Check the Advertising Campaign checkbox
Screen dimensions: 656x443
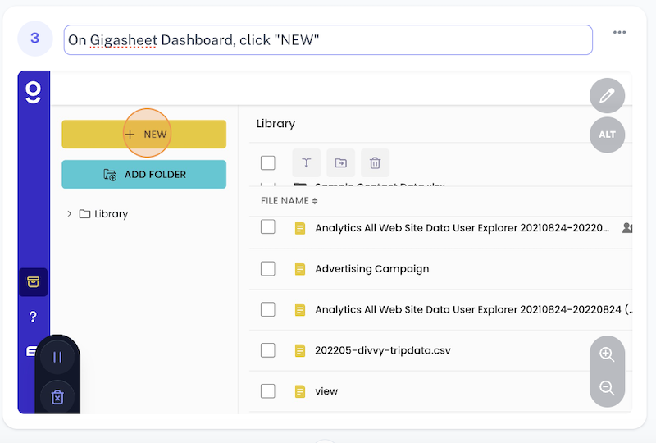[268, 268]
